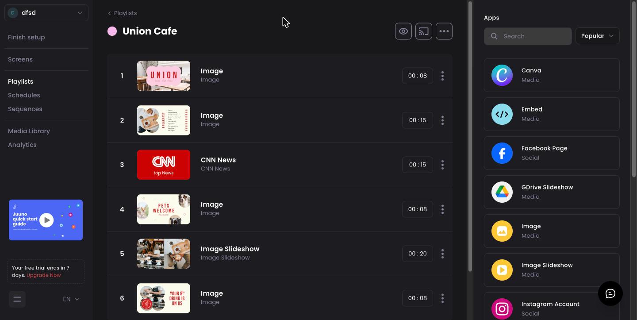Viewport: 637px width, 320px height.
Task: Open the Analytics section
Action: tap(22, 145)
